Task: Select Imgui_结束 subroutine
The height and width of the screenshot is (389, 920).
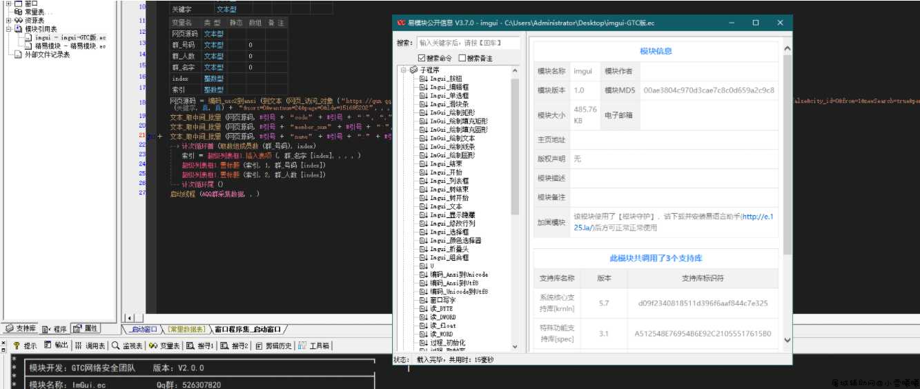Action: (x=446, y=163)
